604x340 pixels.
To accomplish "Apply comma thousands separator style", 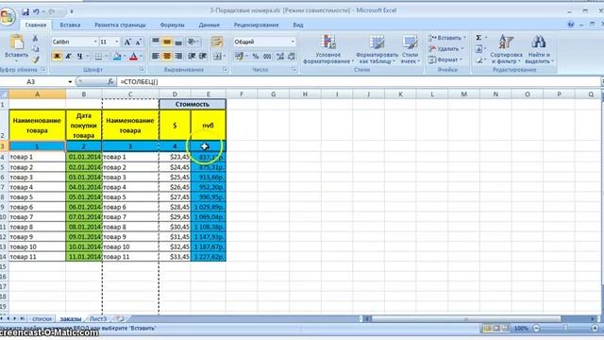I will point(267,57).
